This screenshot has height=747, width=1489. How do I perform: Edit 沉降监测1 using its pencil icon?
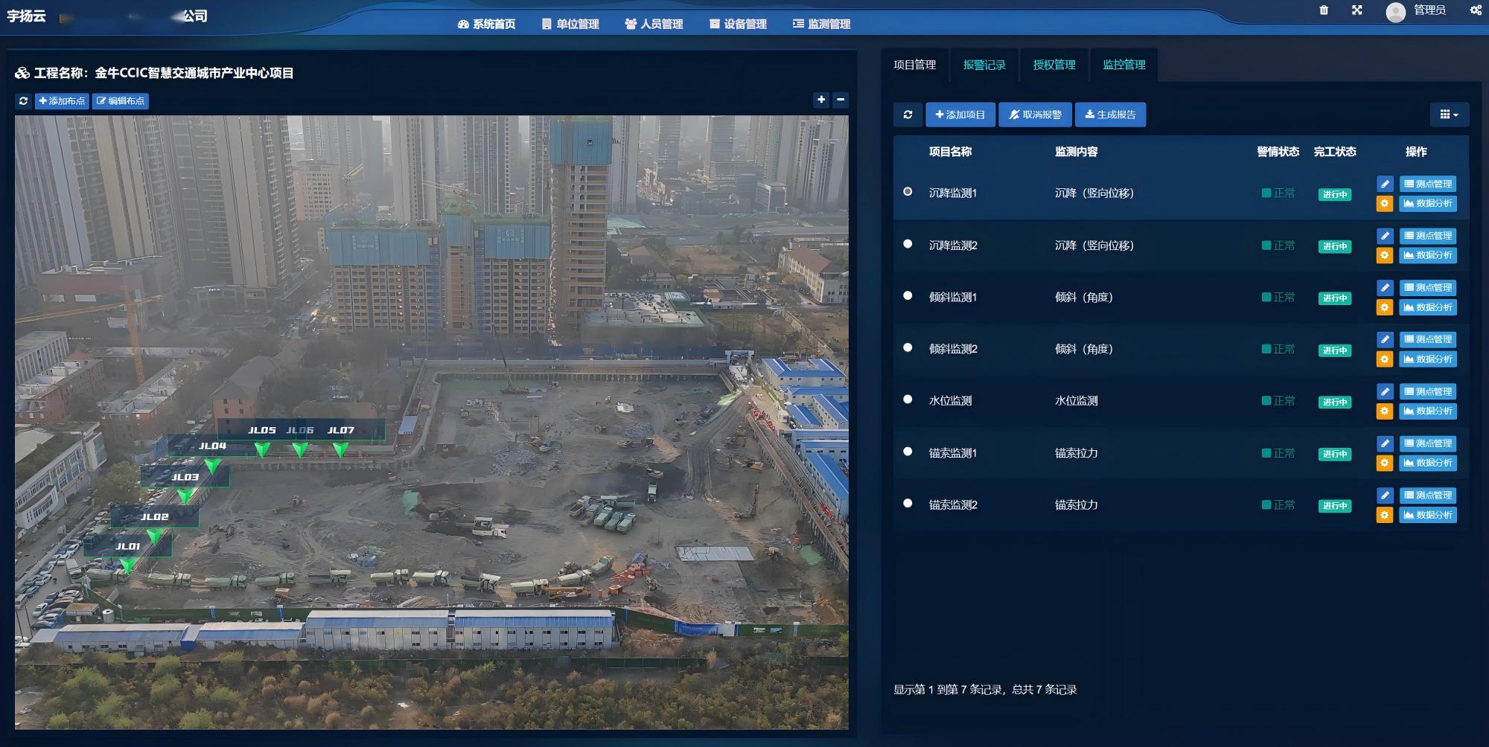pos(1385,184)
